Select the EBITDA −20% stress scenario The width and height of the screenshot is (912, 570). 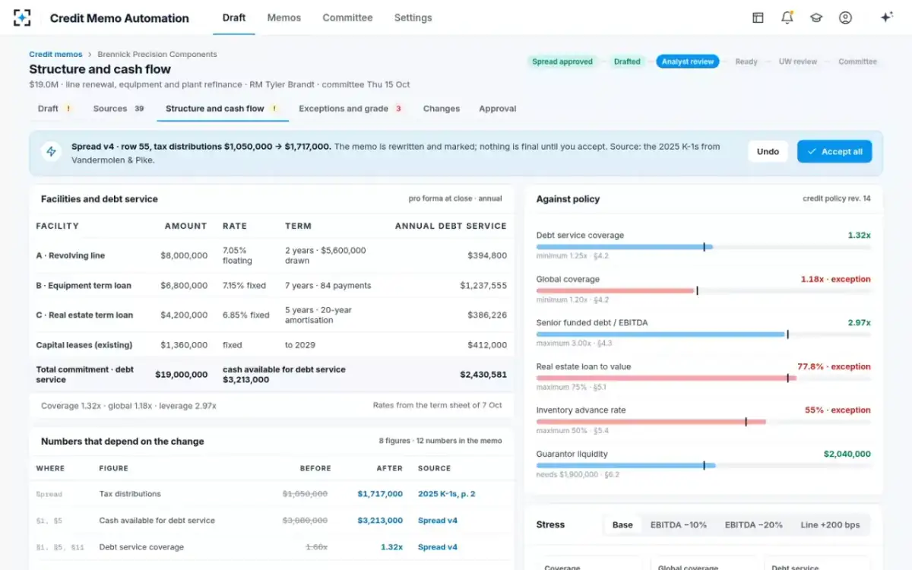[753, 525]
